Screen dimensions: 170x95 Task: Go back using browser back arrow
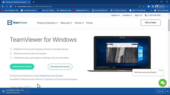pyautogui.click(x=3, y=6)
